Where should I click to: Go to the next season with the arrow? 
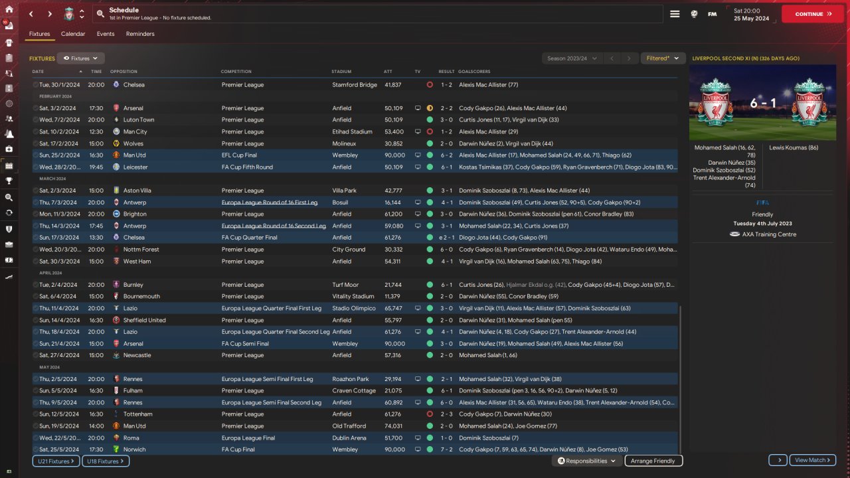click(629, 58)
